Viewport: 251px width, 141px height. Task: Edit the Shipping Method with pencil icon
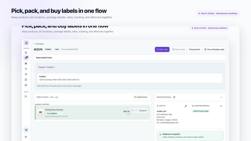(221, 106)
